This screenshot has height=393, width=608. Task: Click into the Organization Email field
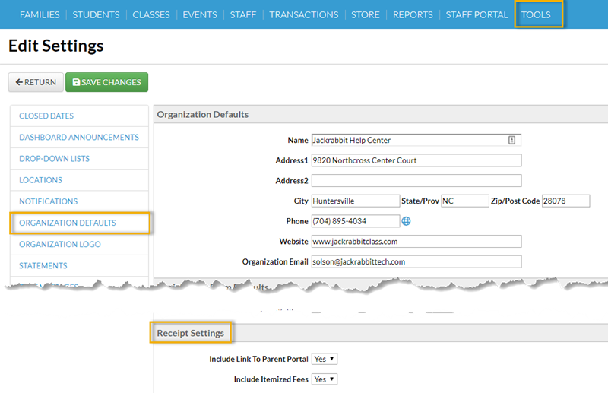tap(416, 261)
